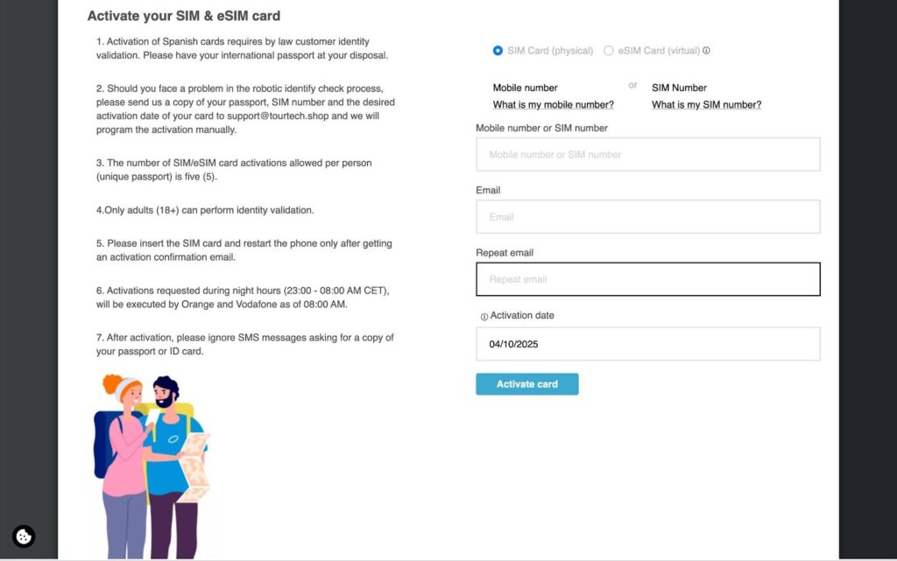The width and height of the screenshot is (897, 561).
Task: Click the travelers with map illustration
Action: (151, 466)
